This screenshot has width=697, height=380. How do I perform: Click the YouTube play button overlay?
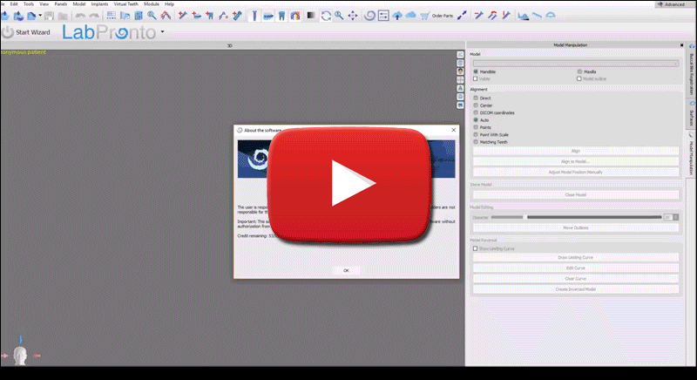349,184
